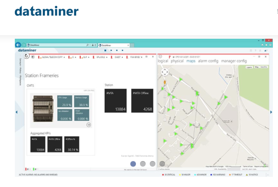The width and height of the screenshot is (278, 187).
Task: Click the map zoom out minus button
Action: coord(165,120)
